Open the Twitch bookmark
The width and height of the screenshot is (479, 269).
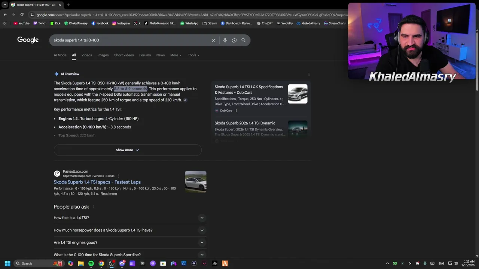tap(40, 23)
